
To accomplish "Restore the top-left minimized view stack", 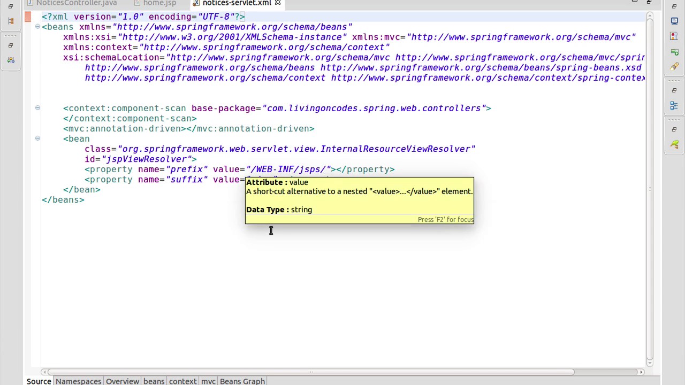I will pyautogui.click(x=11, y=6).
